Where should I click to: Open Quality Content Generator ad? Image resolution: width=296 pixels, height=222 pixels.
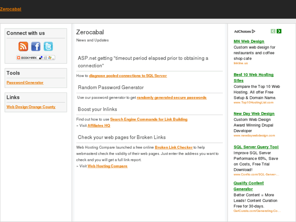[249, 186]
